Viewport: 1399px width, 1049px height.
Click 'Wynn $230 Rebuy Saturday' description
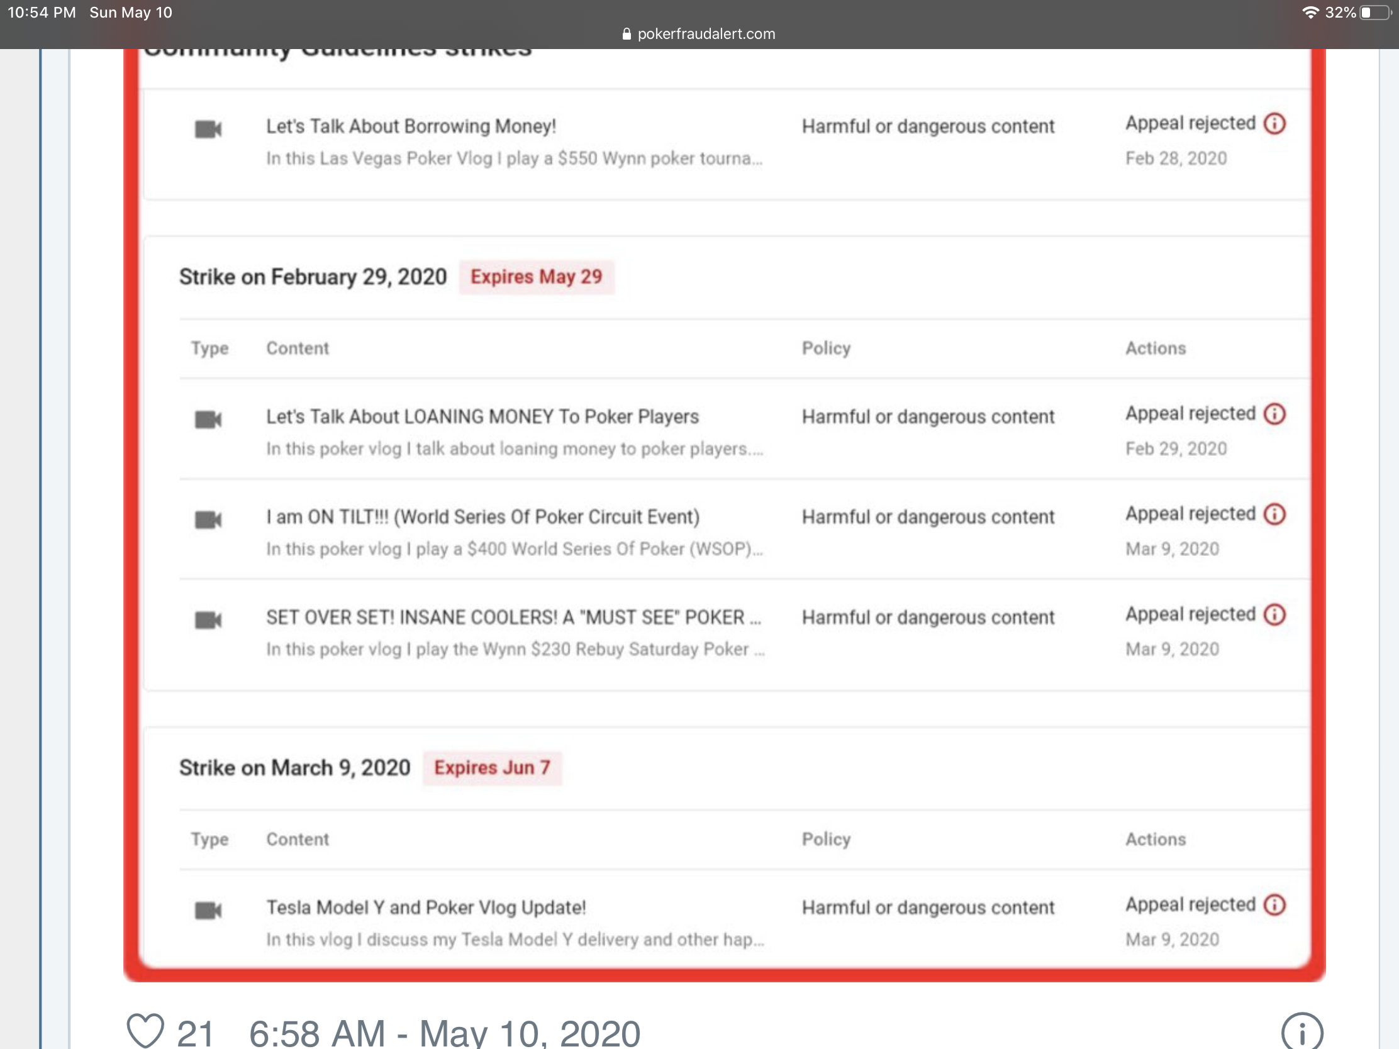(515, 649)
